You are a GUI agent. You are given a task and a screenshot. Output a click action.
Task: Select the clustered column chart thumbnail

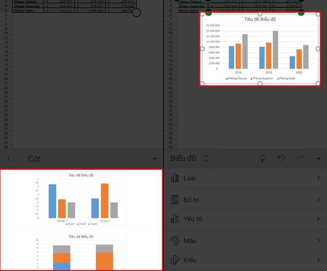point(81,199)
